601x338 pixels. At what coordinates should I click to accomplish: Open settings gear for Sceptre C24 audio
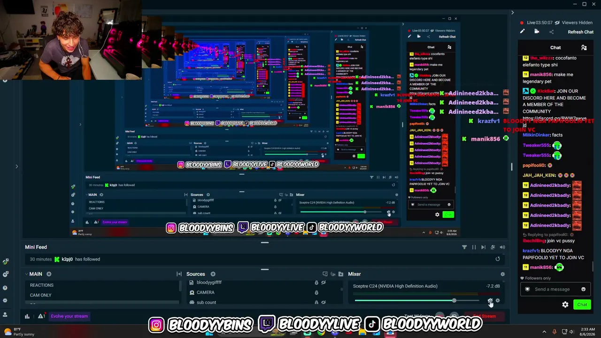(x=498, y=300)
